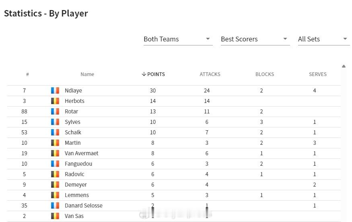
Task: Click the France flag next to Rotar
Action: coord(55,111)
